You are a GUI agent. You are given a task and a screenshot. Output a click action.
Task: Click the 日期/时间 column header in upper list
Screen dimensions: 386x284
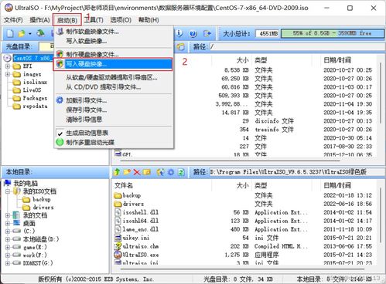[x=337, y=60]
